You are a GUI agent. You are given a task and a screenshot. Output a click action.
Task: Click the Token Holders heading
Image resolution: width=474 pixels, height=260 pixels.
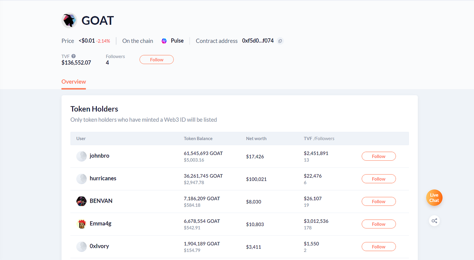(94, 109)
